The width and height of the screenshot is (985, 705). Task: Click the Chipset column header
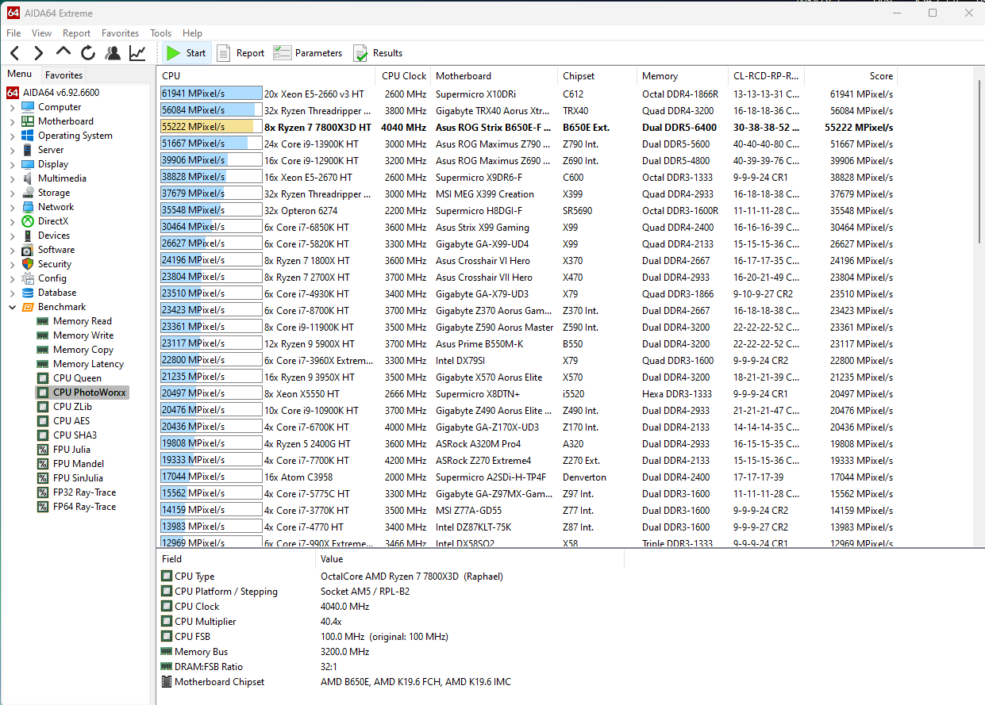(x=597, y=76)
